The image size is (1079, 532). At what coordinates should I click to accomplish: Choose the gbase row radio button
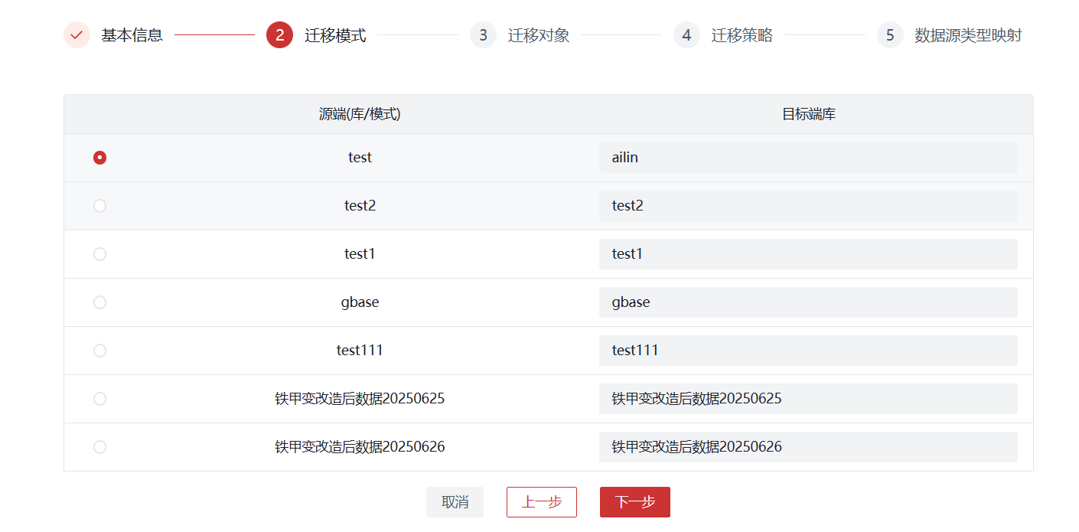click(99, 302)
